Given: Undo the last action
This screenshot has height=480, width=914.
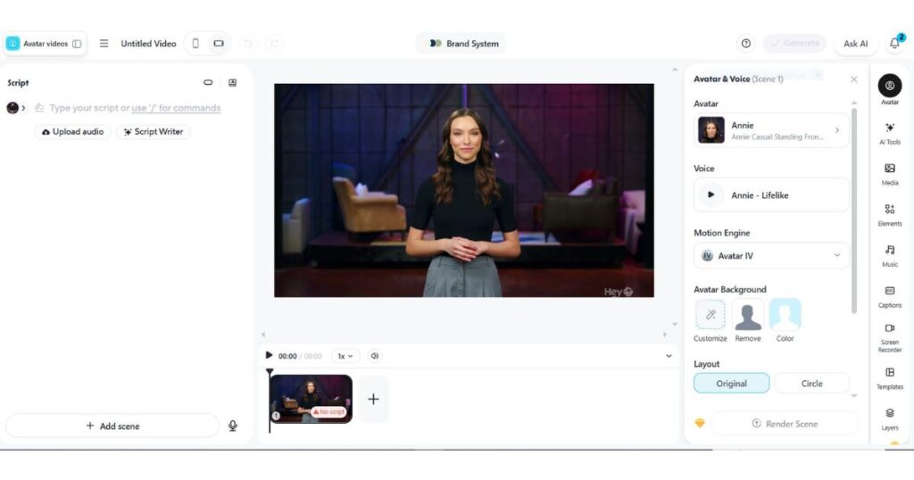Looking at the screenshot, I should pyautogui.click(x=248, y=44).
